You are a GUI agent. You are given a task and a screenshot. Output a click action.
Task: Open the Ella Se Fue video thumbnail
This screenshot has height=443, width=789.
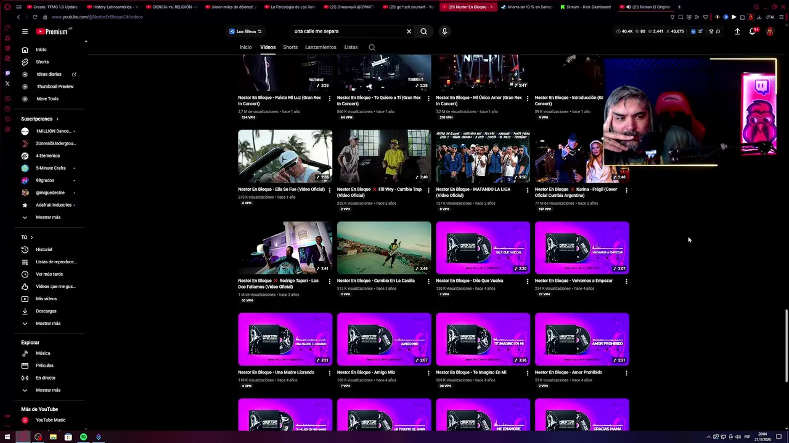pyautogui.click(x=285, y=156)
